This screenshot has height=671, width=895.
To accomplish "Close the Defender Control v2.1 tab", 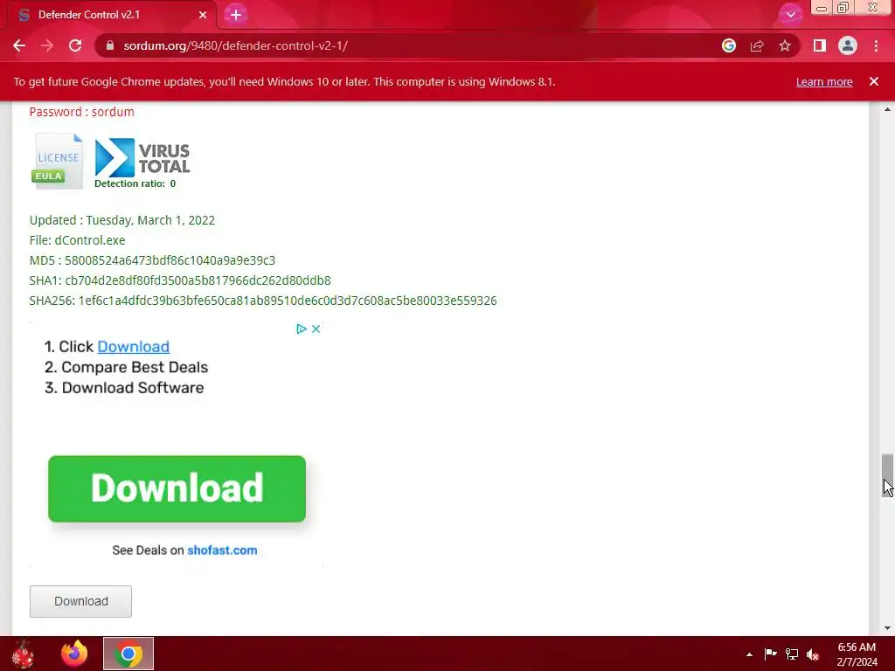I will tap(203, 15).
